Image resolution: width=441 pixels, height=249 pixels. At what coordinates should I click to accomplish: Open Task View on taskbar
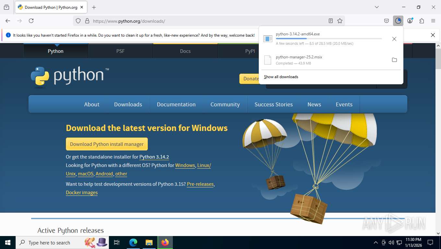click(117, 243)
